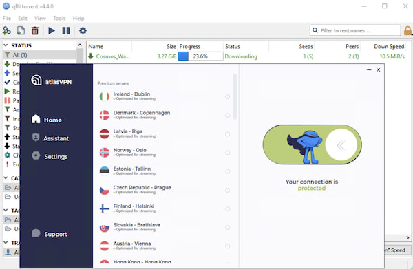413x269 pixels.
Task: Click the sidebar scroll up arrow
Action: (x=80, y=45)
